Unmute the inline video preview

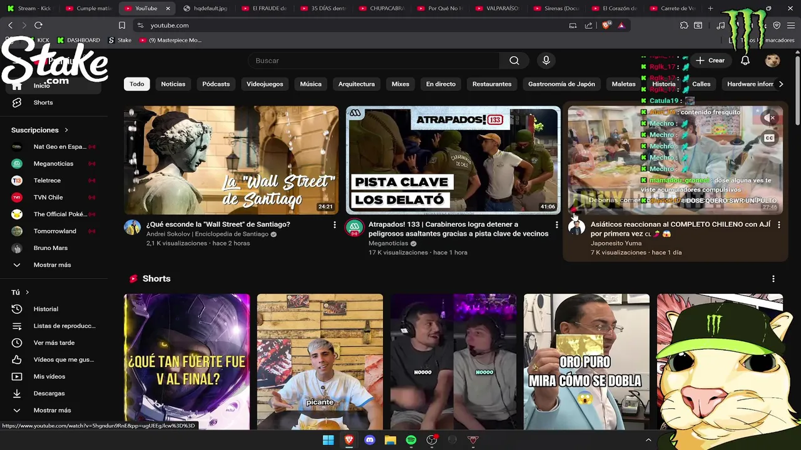[x=770, y=117]
